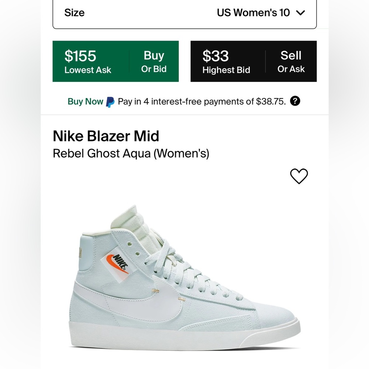Click the PayPal logo icon
369x369 pixels.
tap(110, 101)
